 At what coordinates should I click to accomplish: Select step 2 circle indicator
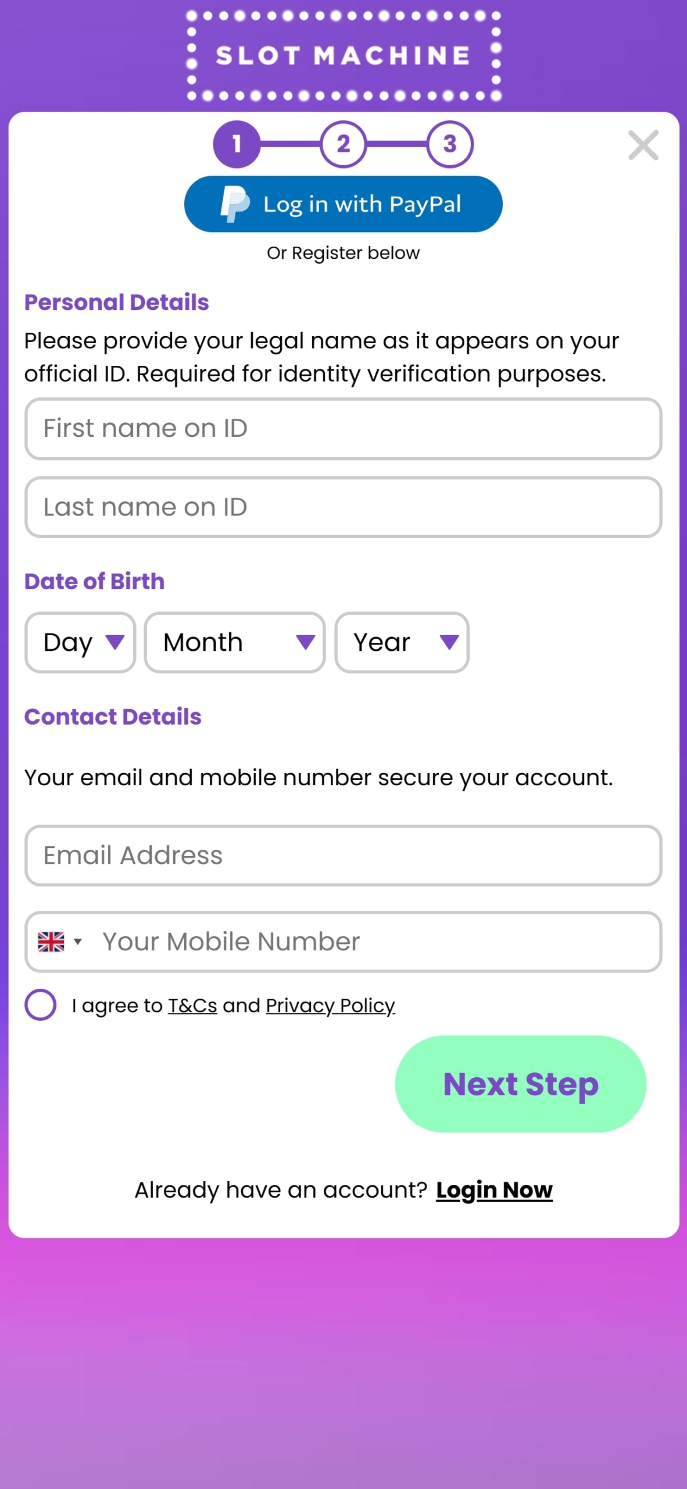[x=343, y=145]
